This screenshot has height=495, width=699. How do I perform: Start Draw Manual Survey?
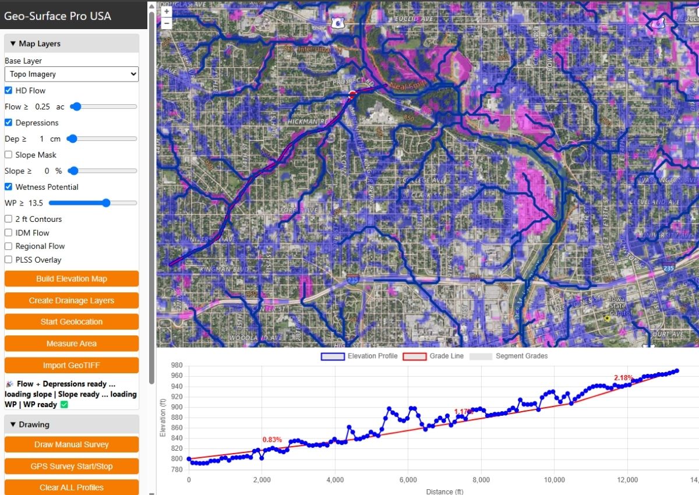tap(72, 444)
